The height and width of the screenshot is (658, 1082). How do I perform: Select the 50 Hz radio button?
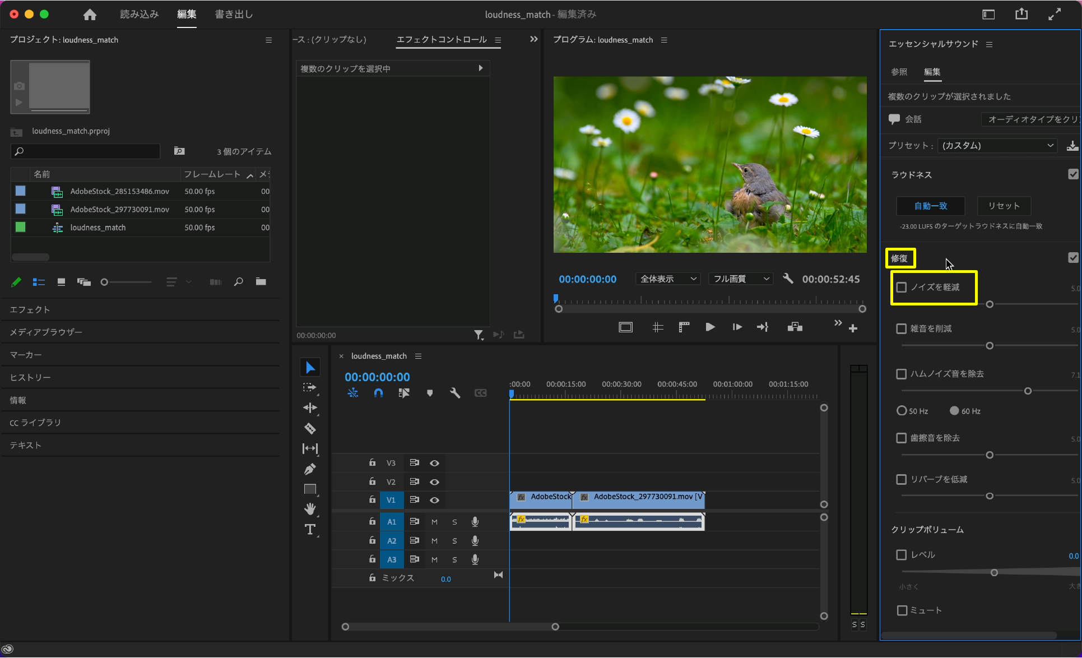[x=902, y=411]
